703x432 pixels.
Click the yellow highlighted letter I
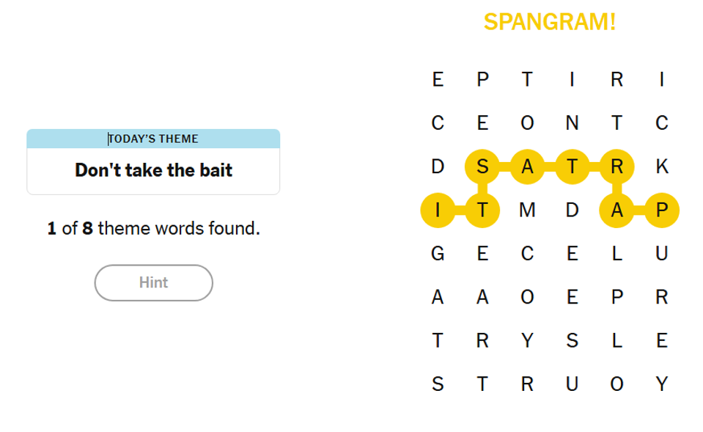438,211
